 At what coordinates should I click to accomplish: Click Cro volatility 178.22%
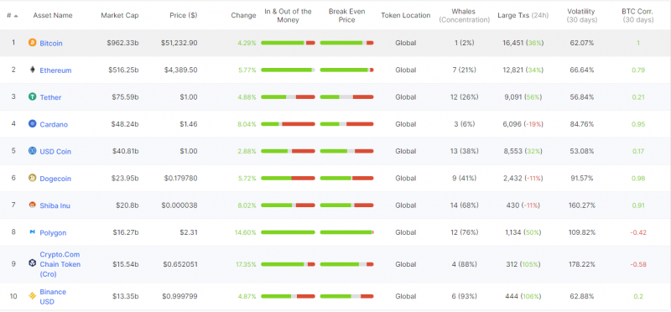point(582,264)
